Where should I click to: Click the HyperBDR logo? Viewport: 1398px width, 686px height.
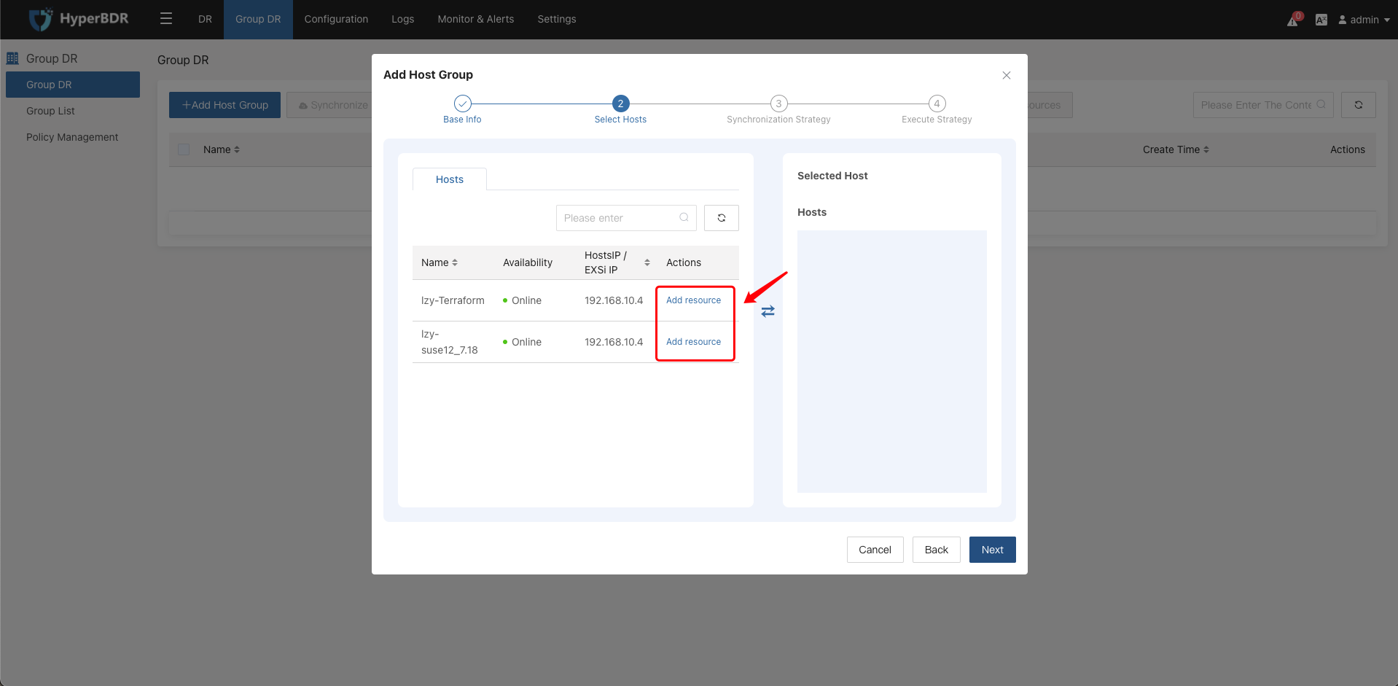pyautogui.click(x=79, y=19)
